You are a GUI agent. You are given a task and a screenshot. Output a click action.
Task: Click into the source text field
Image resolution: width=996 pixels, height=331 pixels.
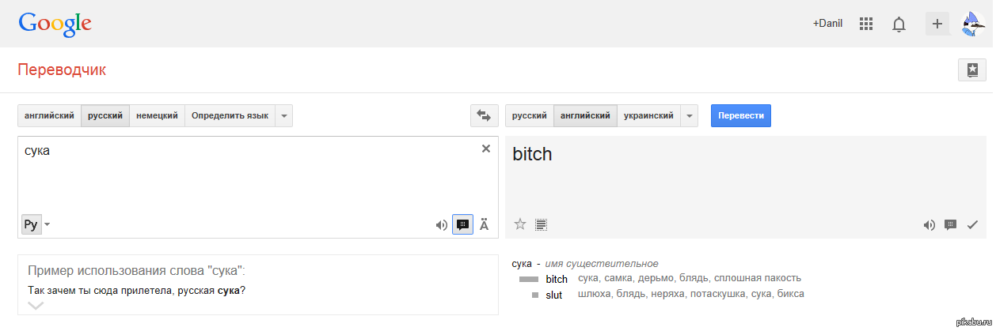(x=238, y=178)
